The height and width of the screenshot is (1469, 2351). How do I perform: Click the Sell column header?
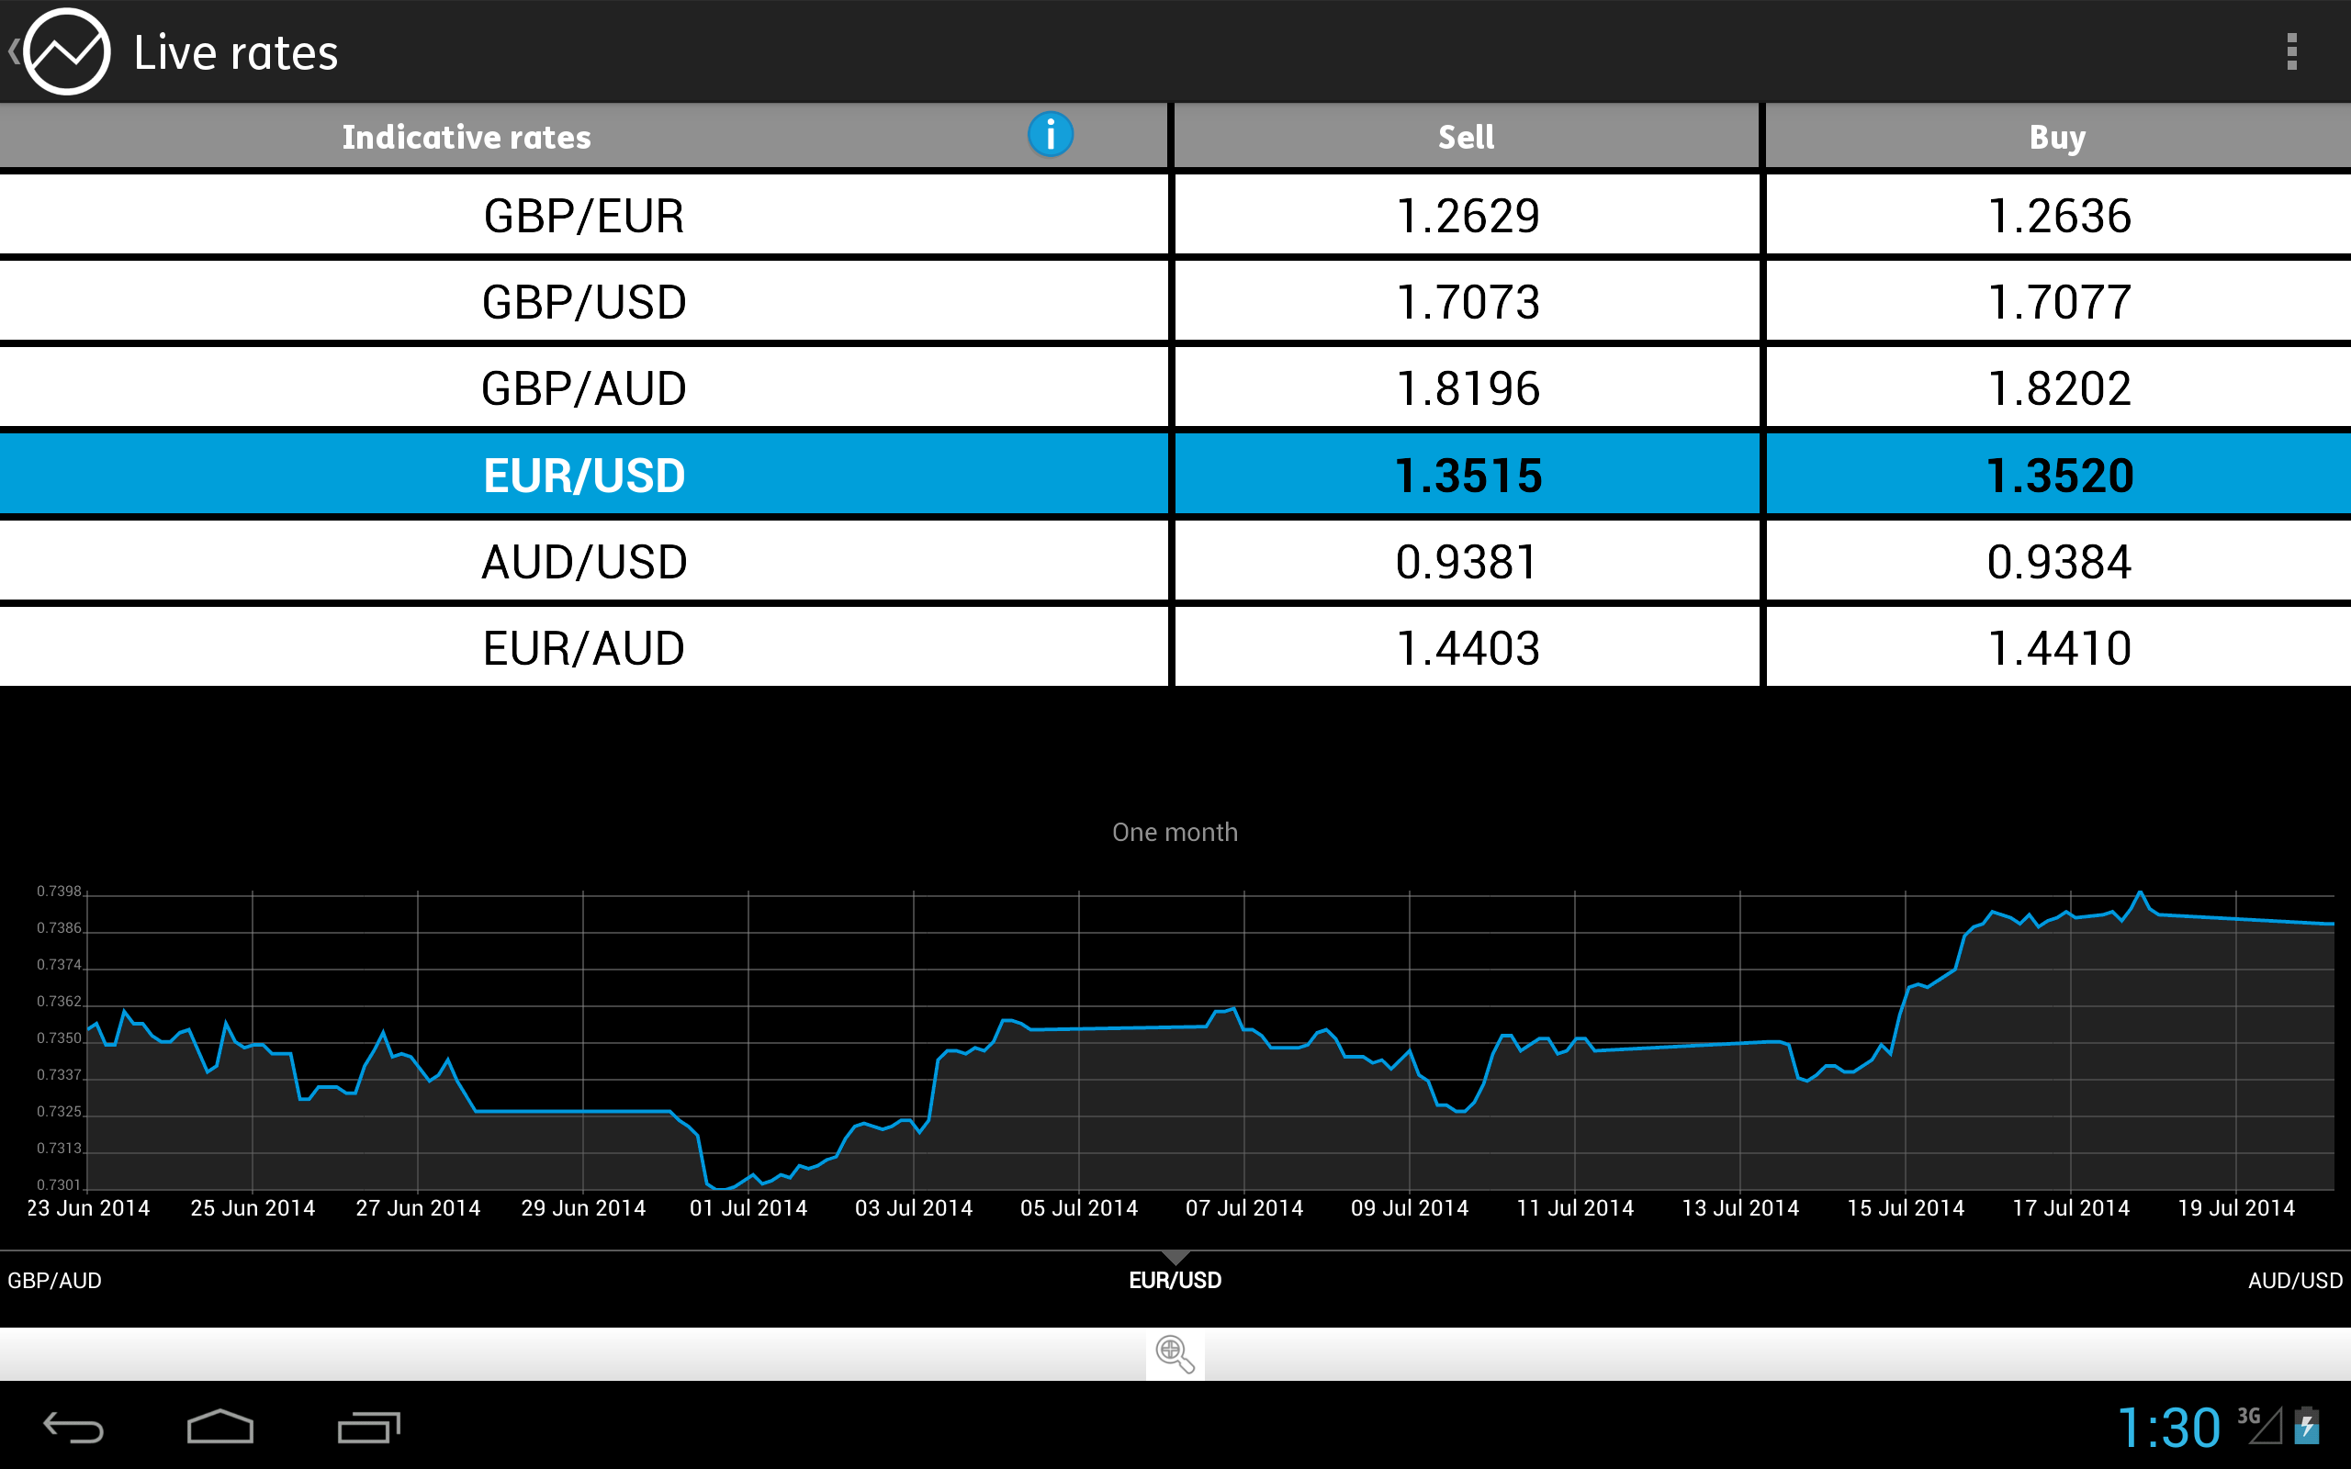(1464, 135)
